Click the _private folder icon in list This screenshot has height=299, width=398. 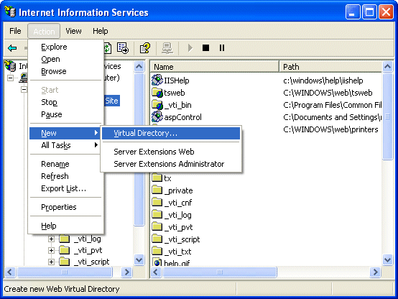(157, 190)
